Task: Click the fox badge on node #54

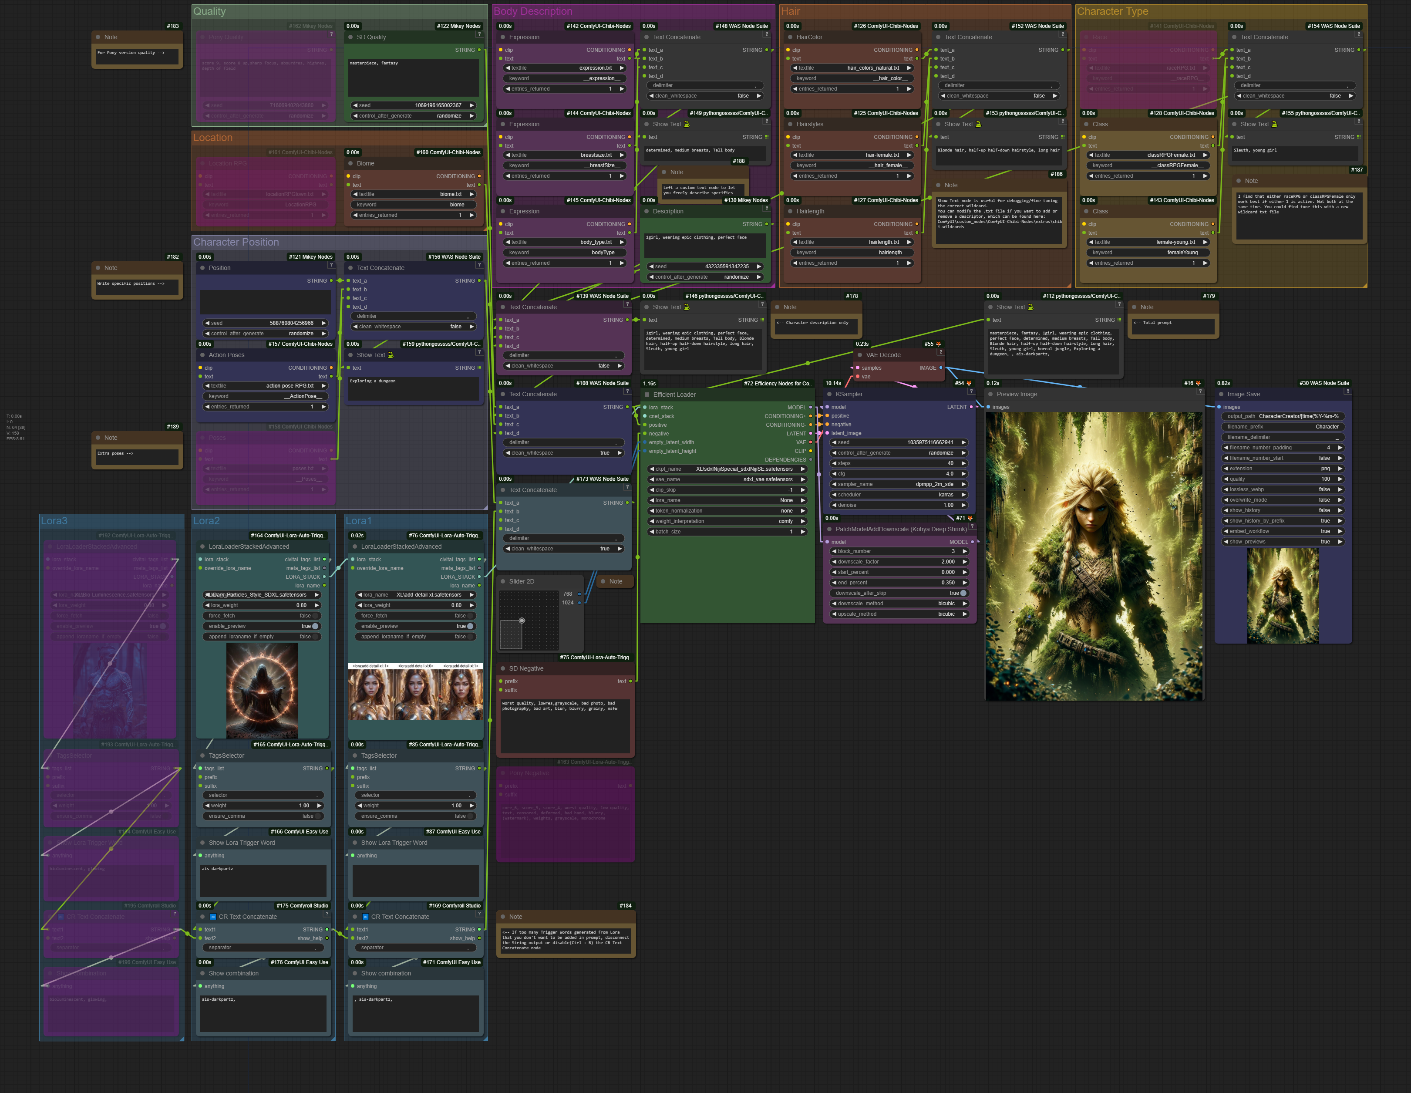Action: [x=968, y=383]
